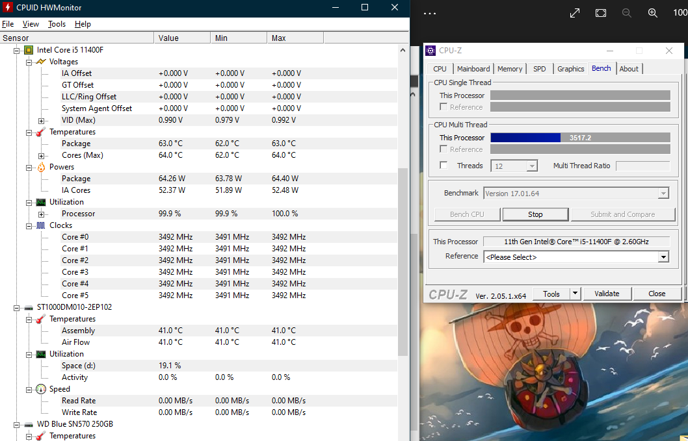Collapse the ST1000DM010-2EP102 drive node

(x=17, y=308)
